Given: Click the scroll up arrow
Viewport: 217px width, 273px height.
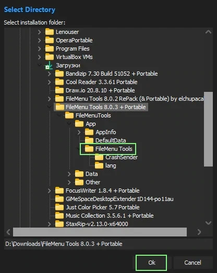Looking at the screenshot, I should coord(208,32).
